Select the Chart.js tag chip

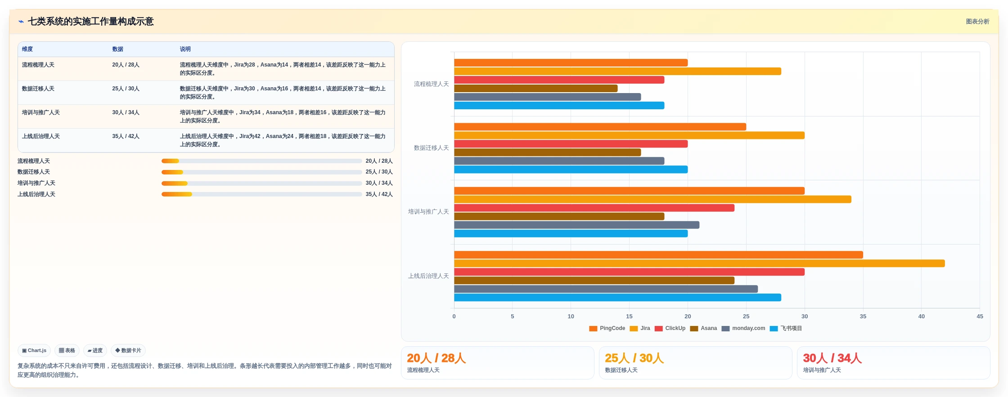(x=34, y=351)
